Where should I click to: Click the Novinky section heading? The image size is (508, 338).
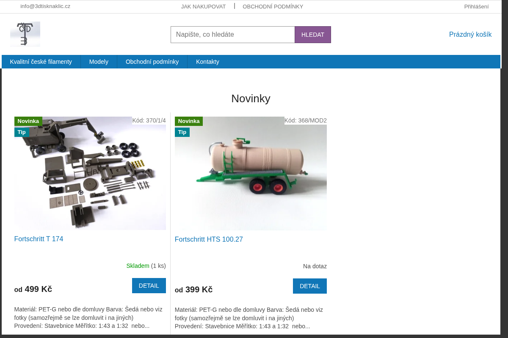251,98
